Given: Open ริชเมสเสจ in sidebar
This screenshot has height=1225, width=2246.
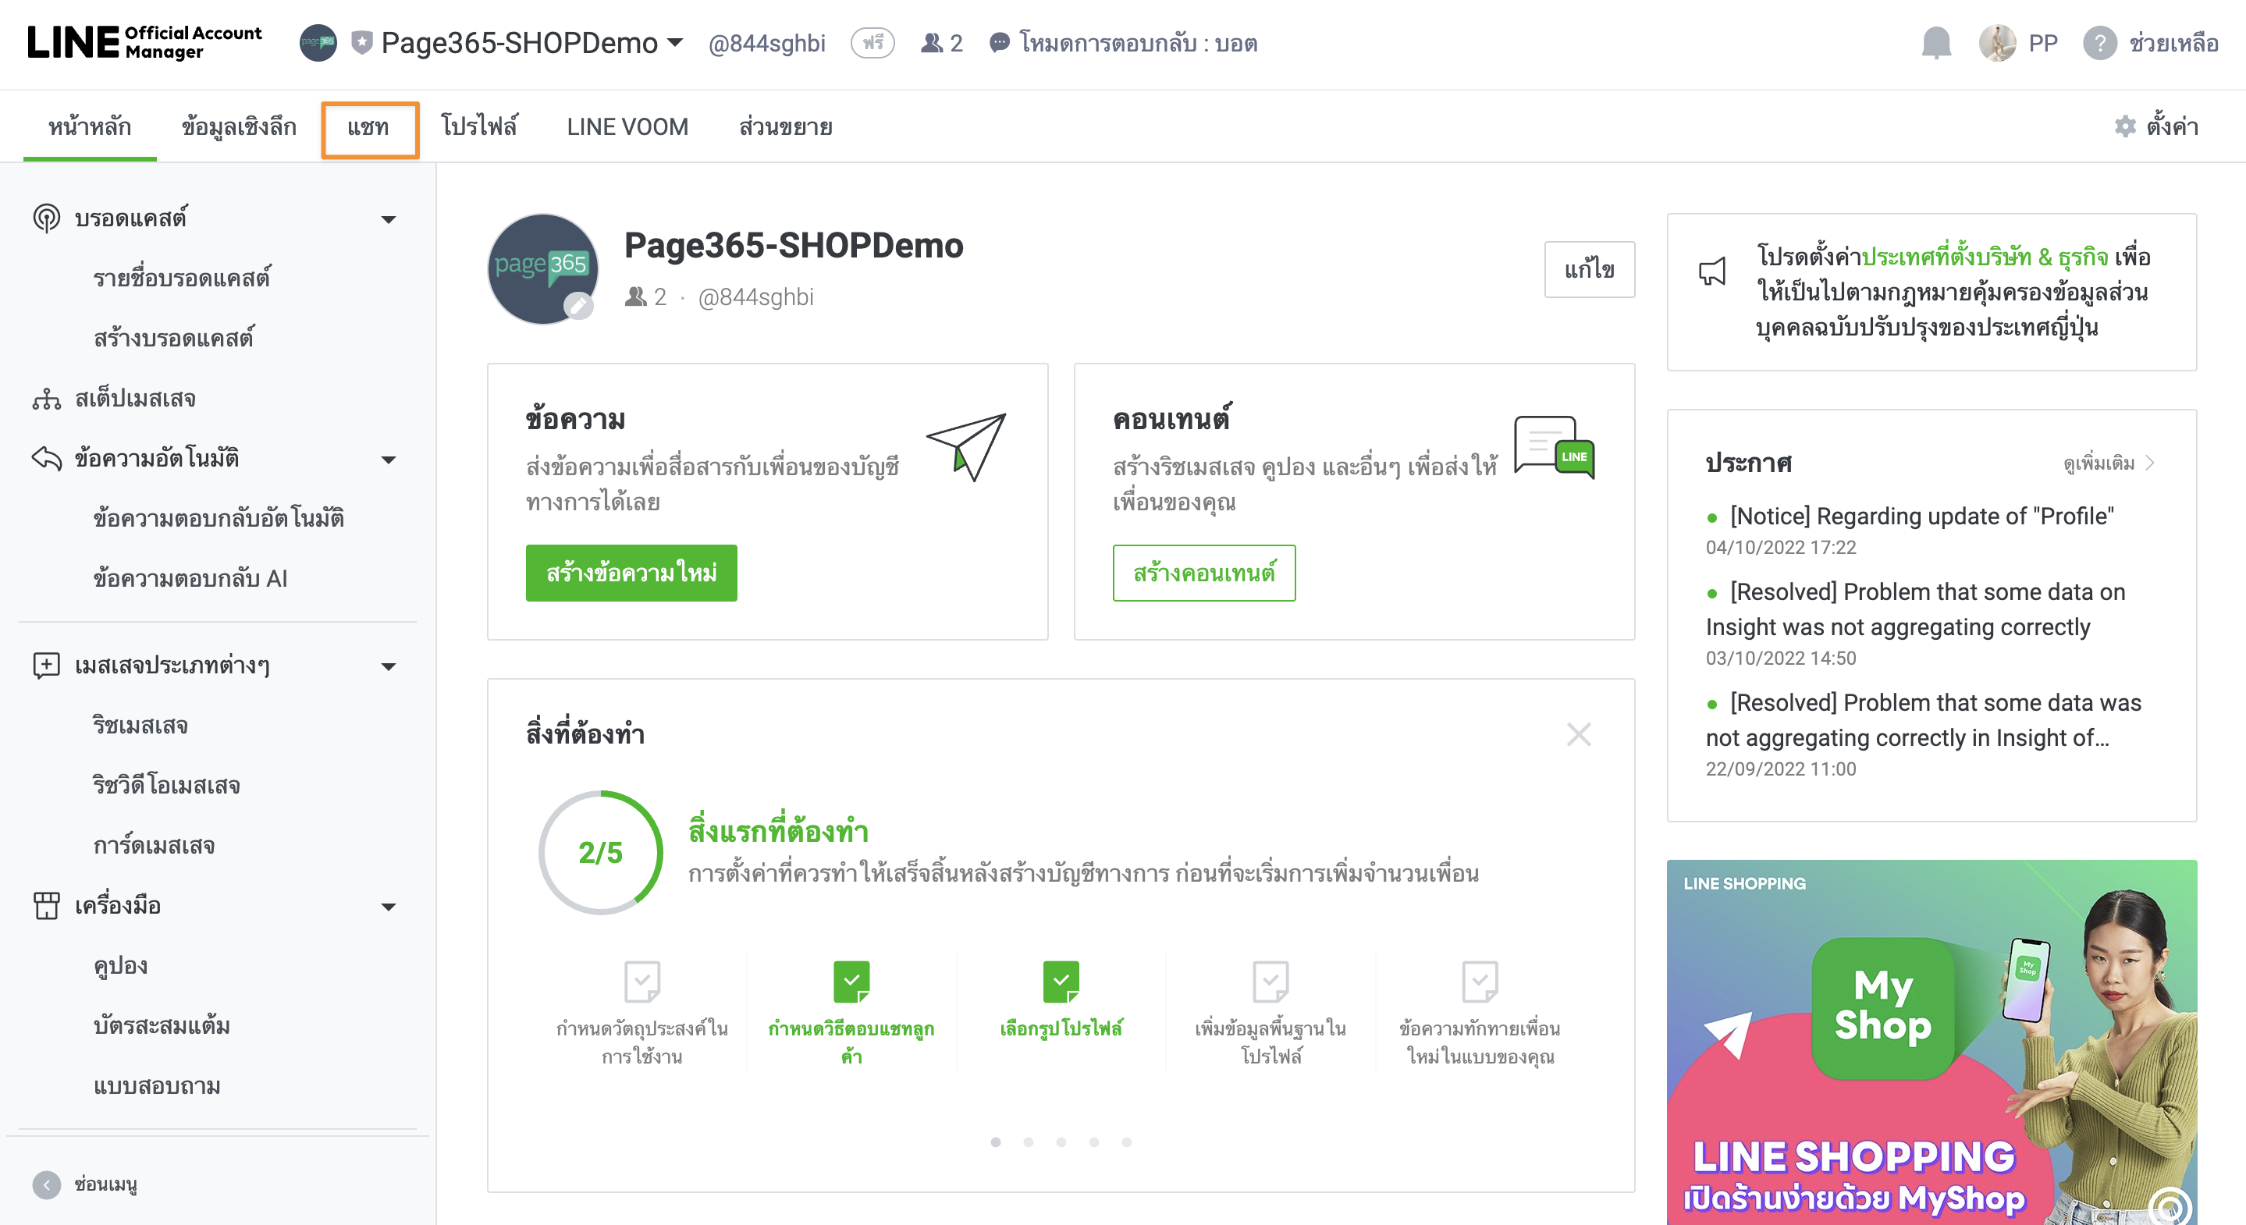Looking at the screenshot, I should pos(140,726).
